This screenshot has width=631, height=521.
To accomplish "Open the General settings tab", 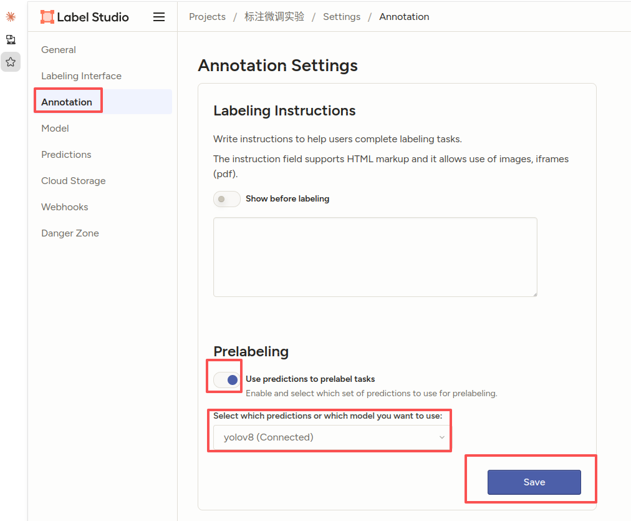I will [x=59, y=50].
